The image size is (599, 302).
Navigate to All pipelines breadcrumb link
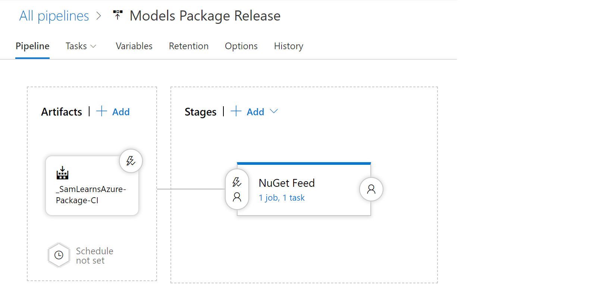[54, 16]
